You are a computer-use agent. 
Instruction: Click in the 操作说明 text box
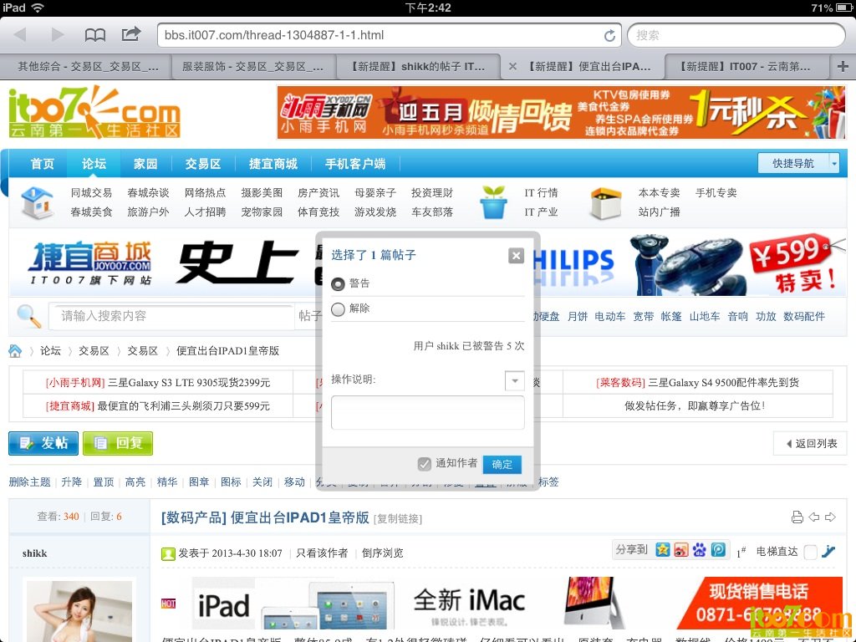tap(427, 413)
